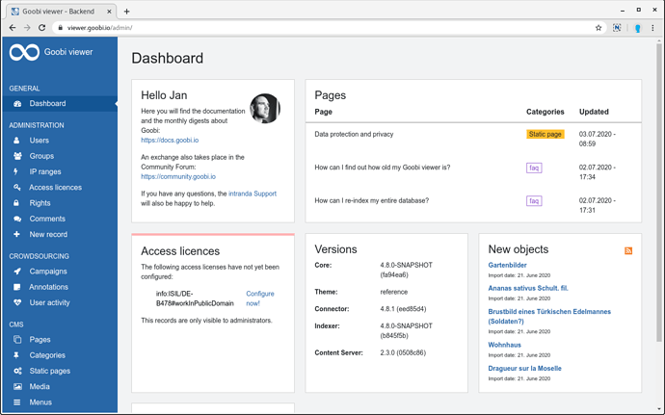Open the https://docs.goobi.io link
This screenshot has height=415, width=665.
(x=170, y=140)
